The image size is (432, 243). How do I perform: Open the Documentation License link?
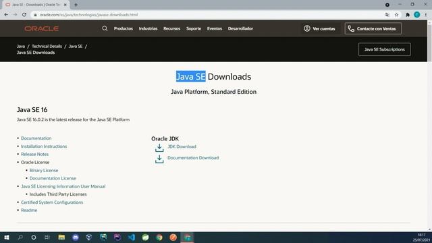53,178
